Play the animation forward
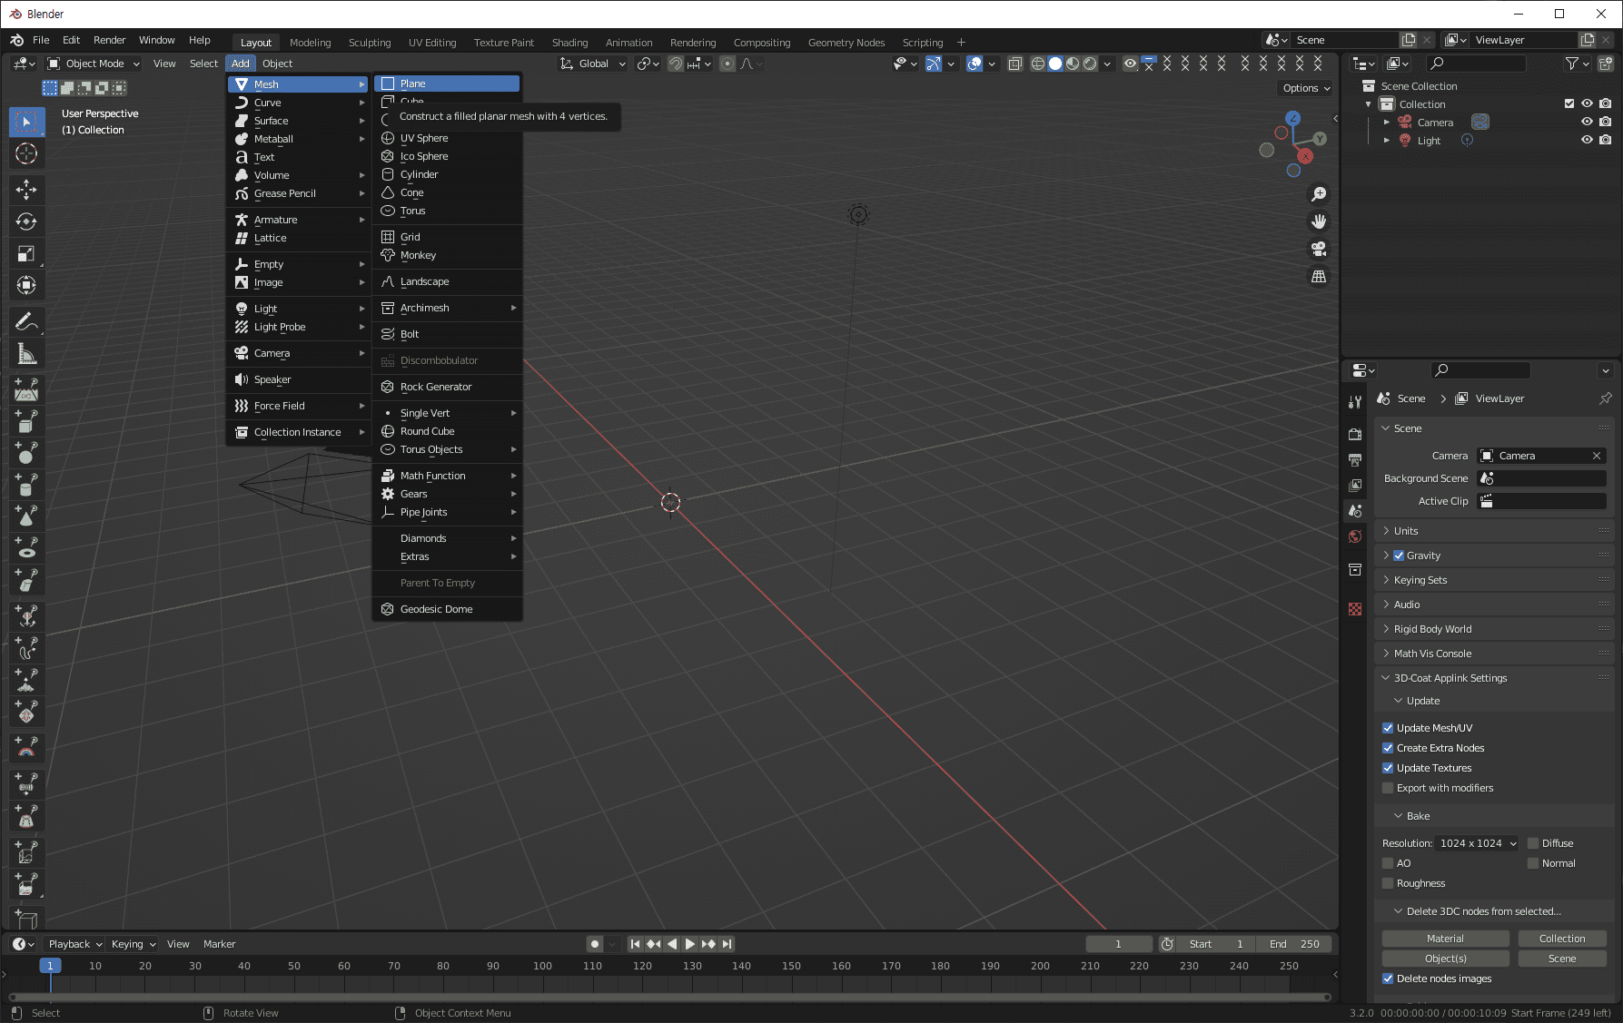The image size is (1623, 1023). point(690,944)
